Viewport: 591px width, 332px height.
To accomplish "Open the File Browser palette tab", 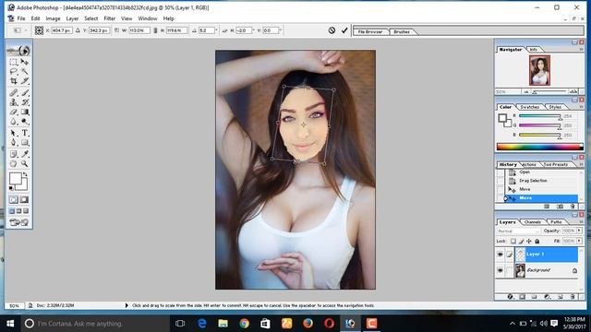I will coord(370,32).
